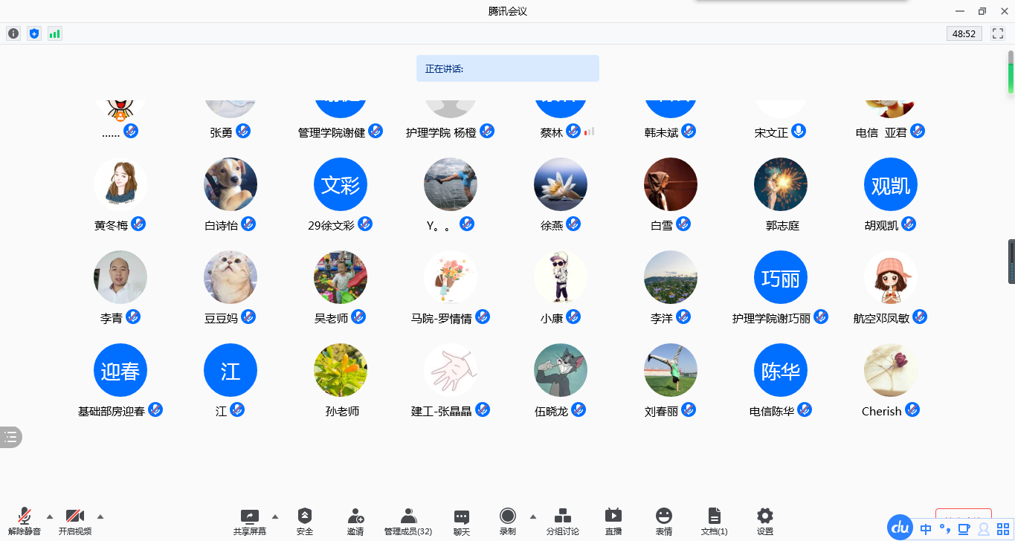Click the green vertical scrollbar on right
Image resolution: width=1015 pixels, height=541 pixels.
click(x=1011, y=78)
